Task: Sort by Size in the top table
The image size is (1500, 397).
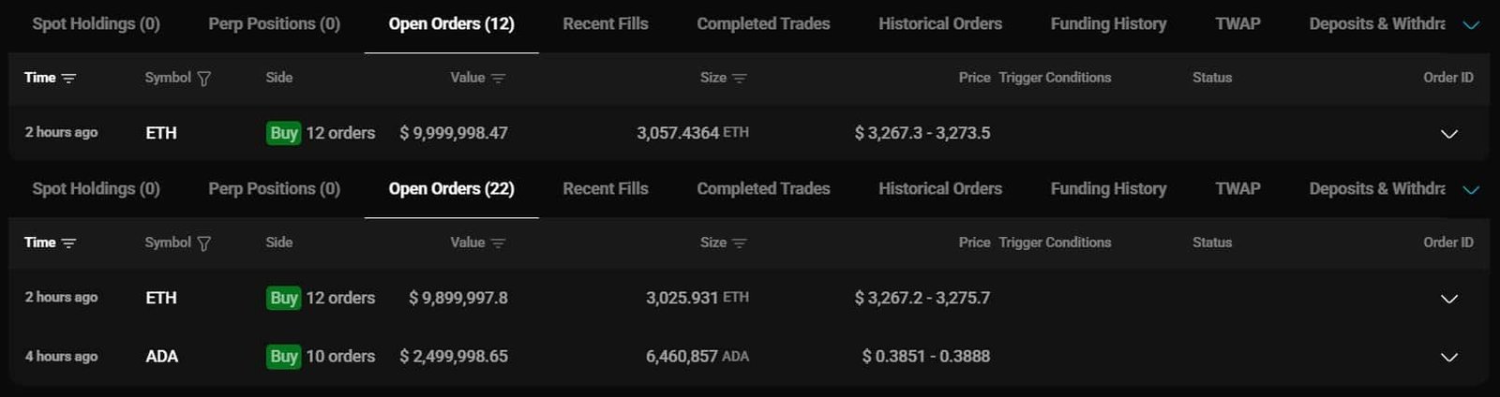Action: [x=739, y=79]
